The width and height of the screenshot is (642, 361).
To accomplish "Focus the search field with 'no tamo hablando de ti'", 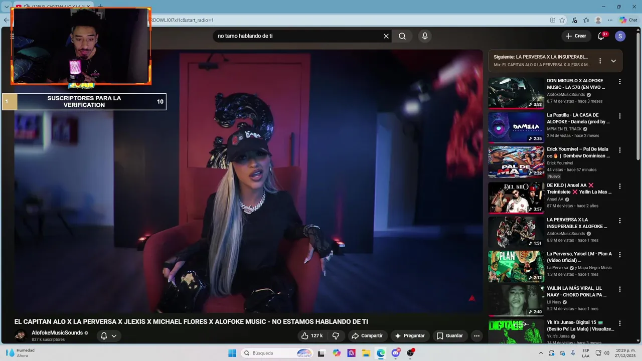I will [298, 36].
